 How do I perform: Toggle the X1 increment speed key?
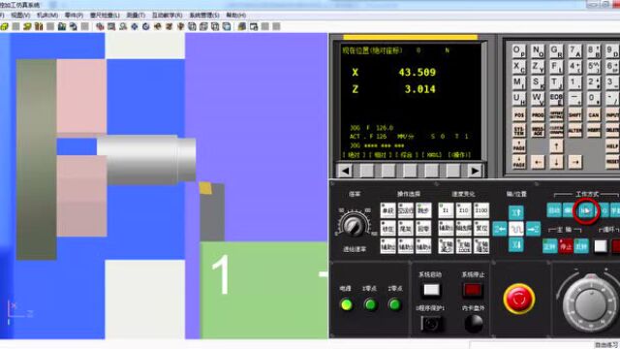(446, 210)
